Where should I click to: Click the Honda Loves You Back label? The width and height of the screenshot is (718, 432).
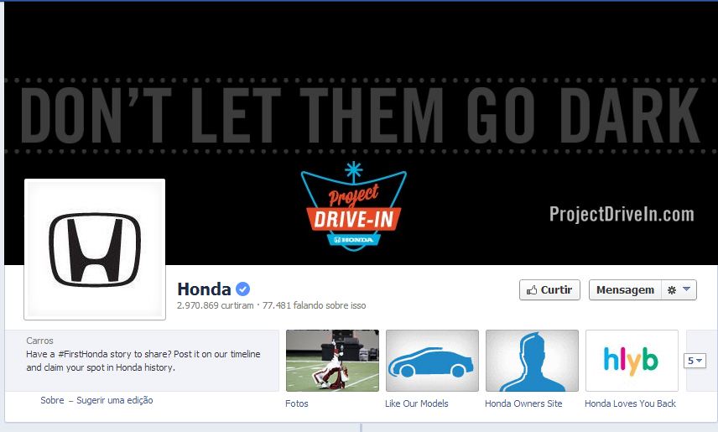[x=630, y=403]
